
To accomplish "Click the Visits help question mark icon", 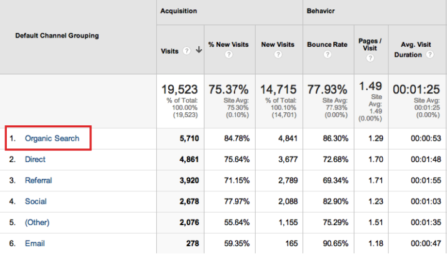I will [x=186, y=51].
